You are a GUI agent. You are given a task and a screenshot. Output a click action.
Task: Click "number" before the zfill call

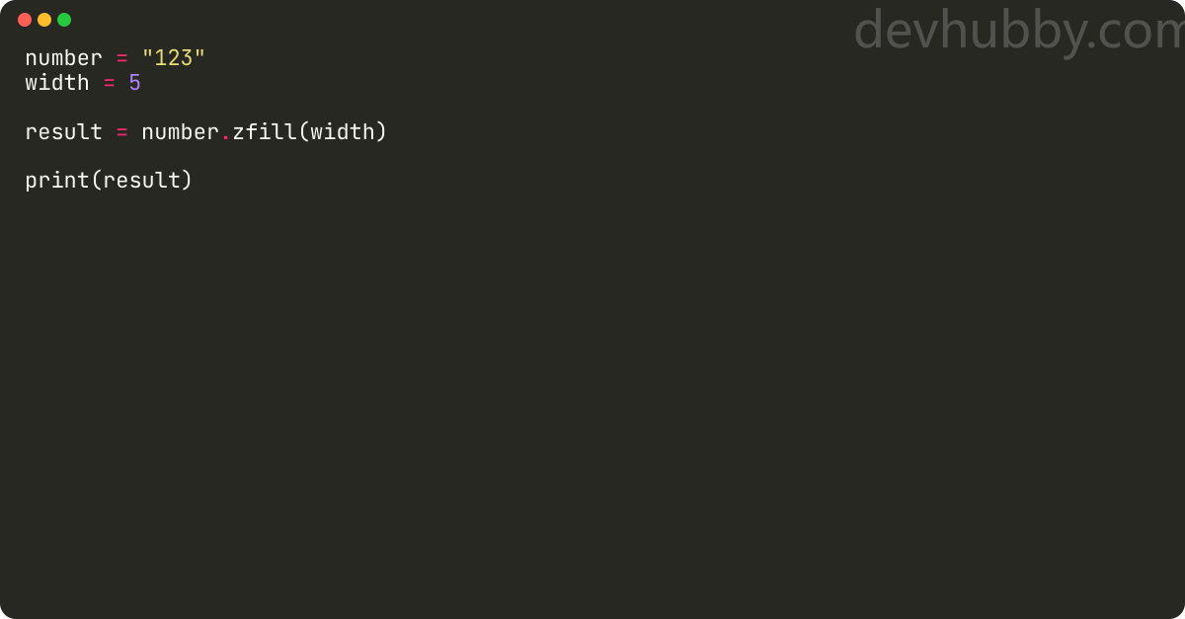tap(180, 132)
